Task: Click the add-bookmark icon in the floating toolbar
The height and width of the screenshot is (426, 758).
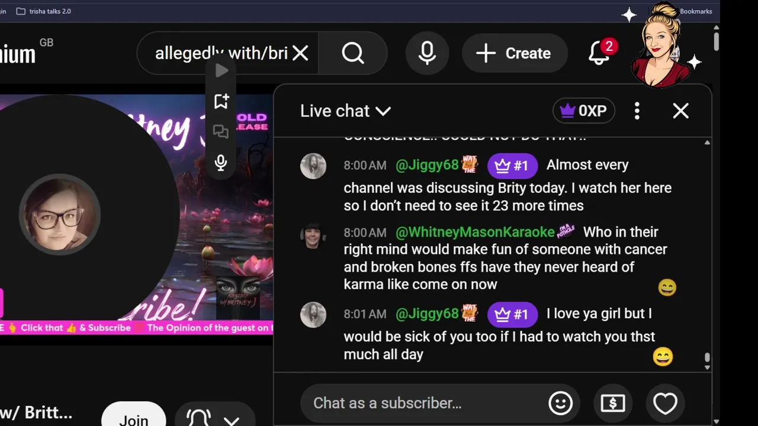Action: tap(221, 101)
